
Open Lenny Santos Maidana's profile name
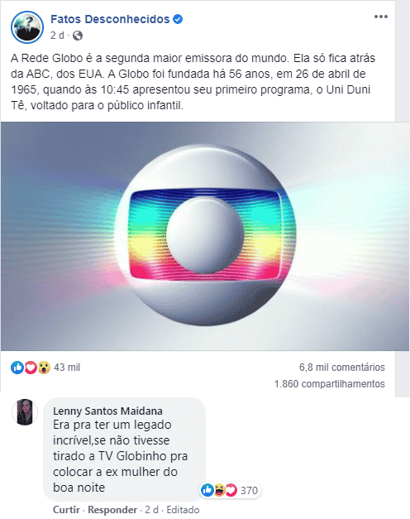pyautogui.click(x=107, y=411)
